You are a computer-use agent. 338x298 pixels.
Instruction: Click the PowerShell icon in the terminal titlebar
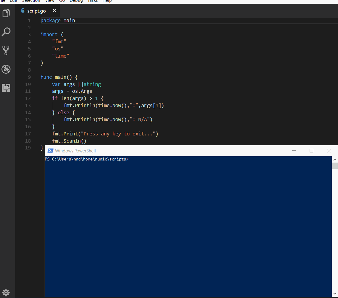50,151
